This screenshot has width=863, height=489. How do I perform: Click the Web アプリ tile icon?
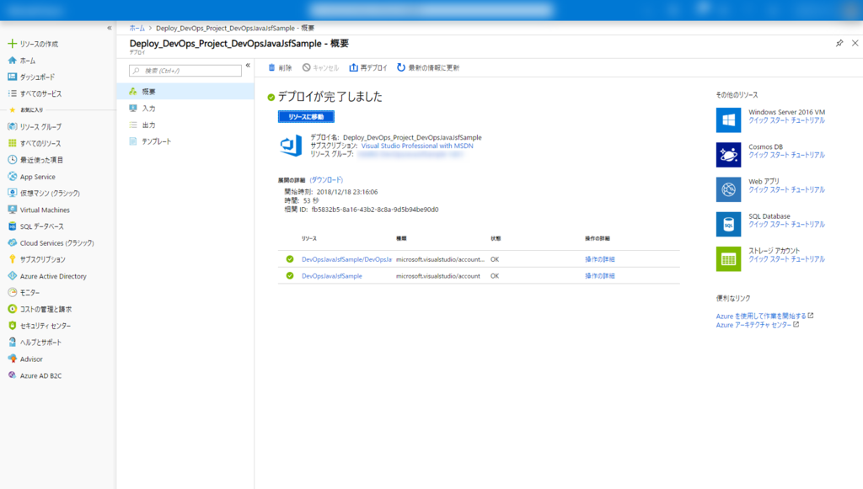click(x=728, y=189)
